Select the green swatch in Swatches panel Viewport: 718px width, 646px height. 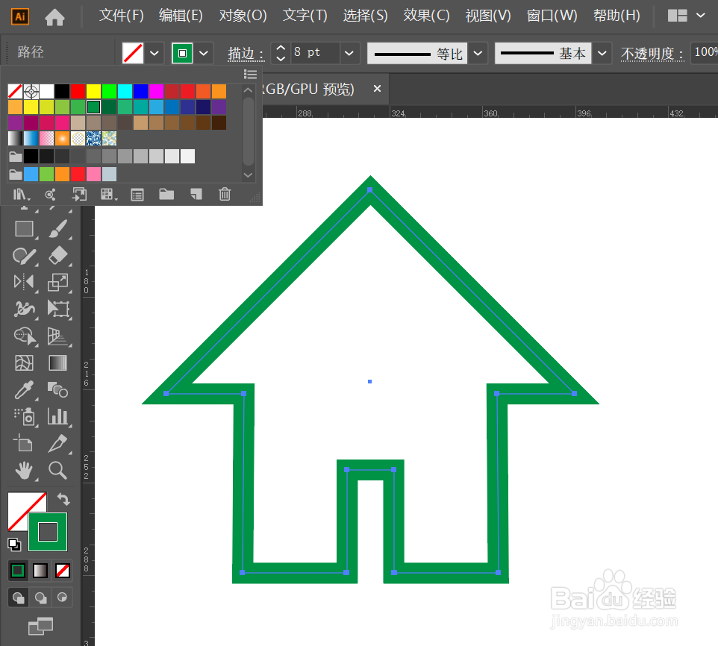[x=94, y=106]
